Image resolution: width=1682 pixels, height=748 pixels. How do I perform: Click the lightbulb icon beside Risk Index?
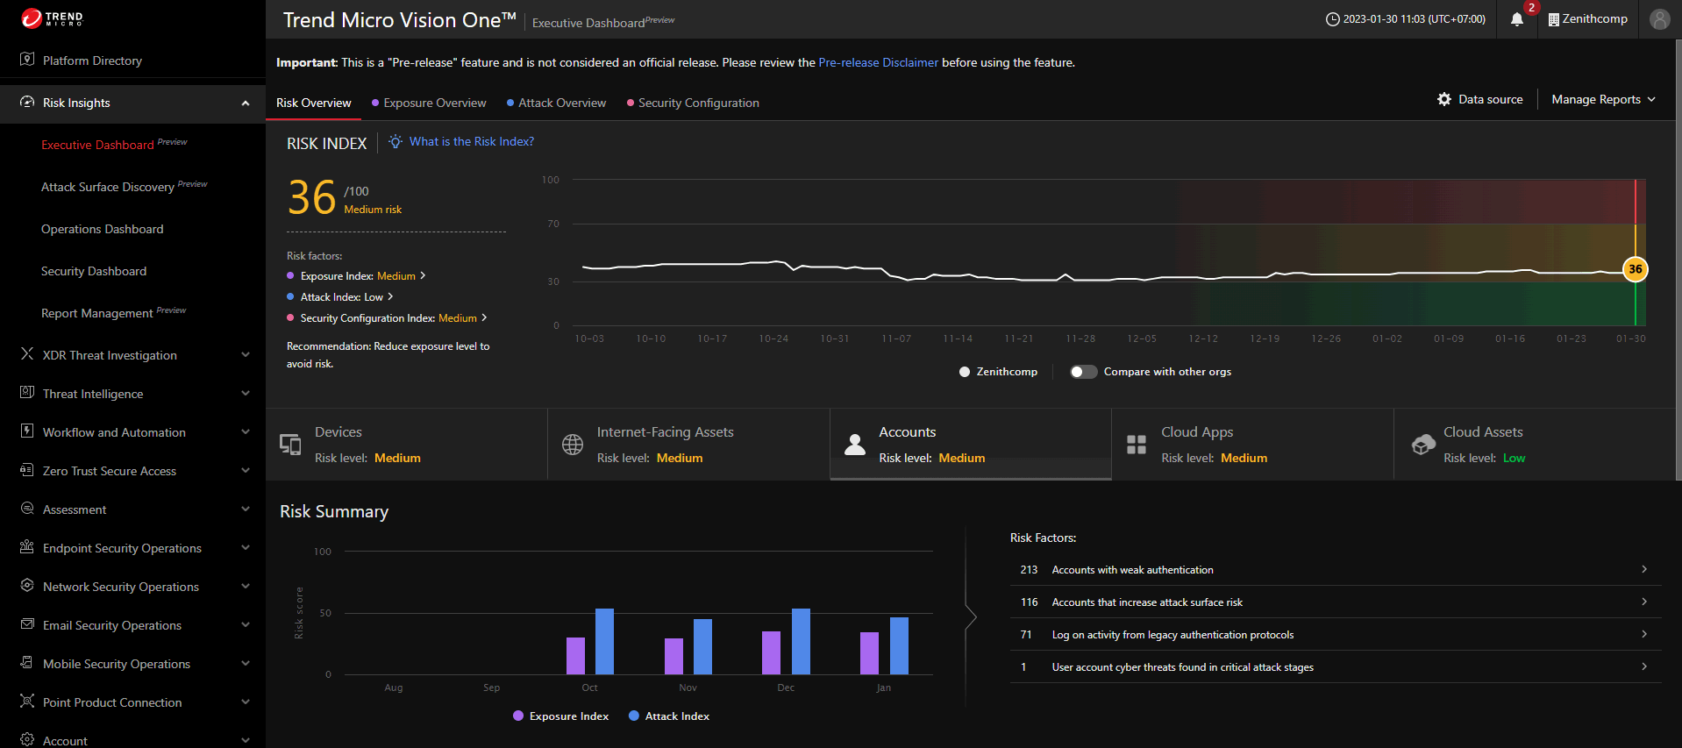pos(396,141)
